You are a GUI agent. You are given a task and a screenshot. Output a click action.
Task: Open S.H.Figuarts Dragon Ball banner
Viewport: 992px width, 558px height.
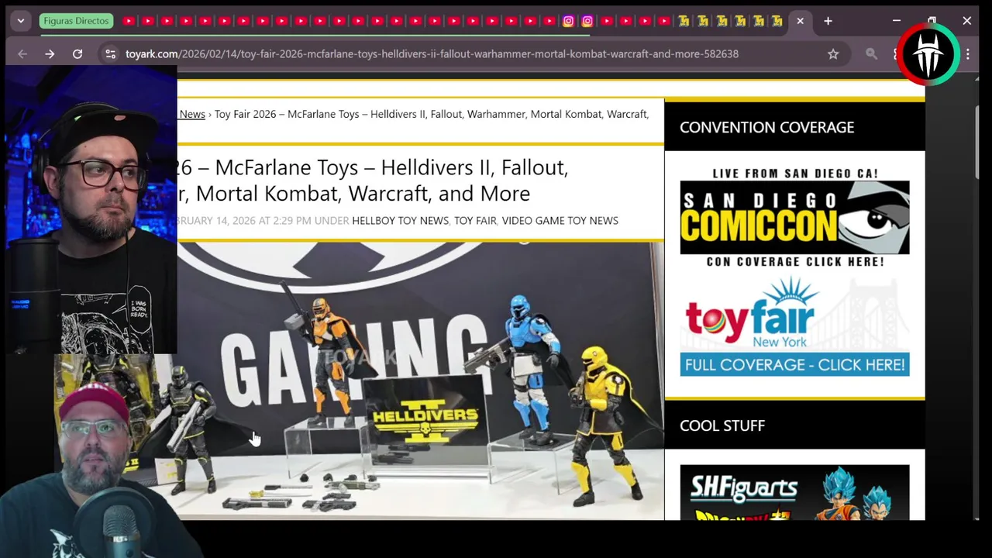(794, 492)
